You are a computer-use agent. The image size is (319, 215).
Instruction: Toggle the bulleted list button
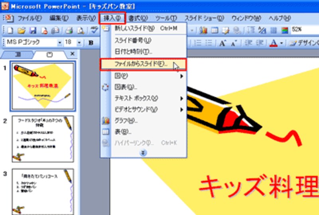point(209,43)
